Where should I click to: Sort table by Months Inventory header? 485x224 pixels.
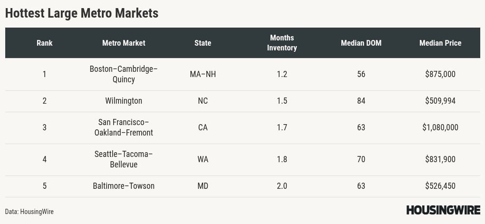(282, 43)
